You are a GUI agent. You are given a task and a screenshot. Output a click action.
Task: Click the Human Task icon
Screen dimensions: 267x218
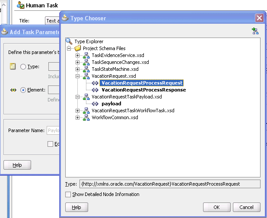[21, 5]
